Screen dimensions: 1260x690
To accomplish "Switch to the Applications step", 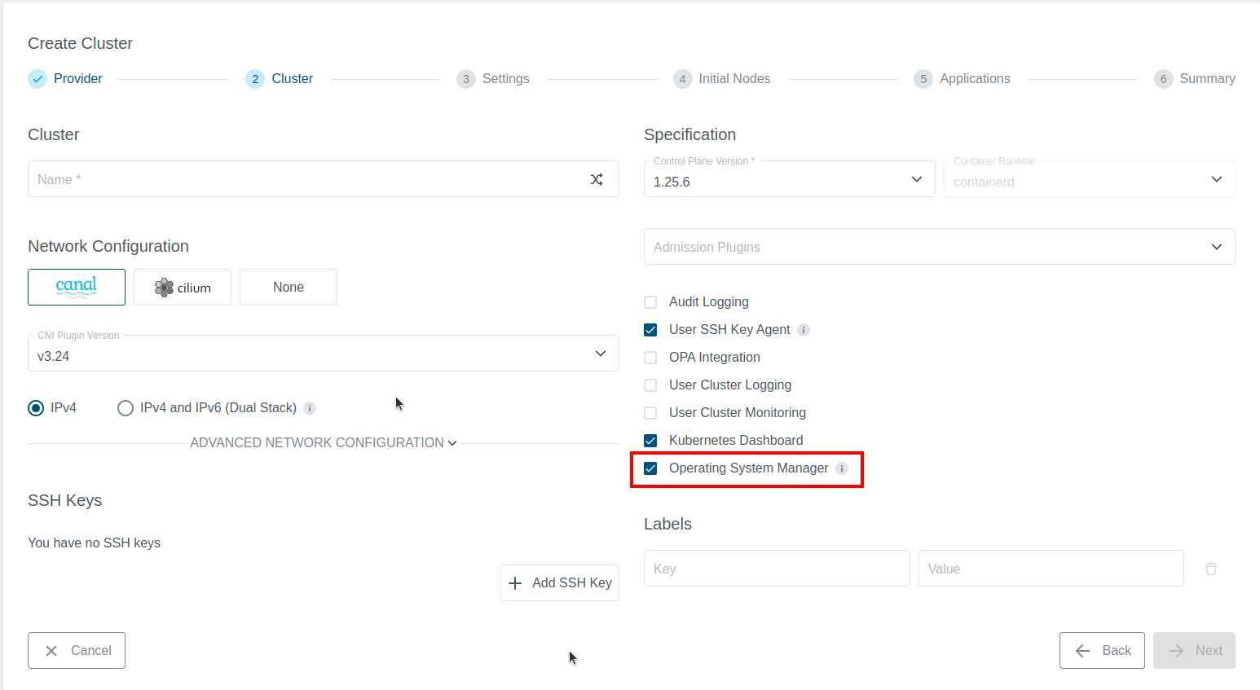I will coord(962,78).
